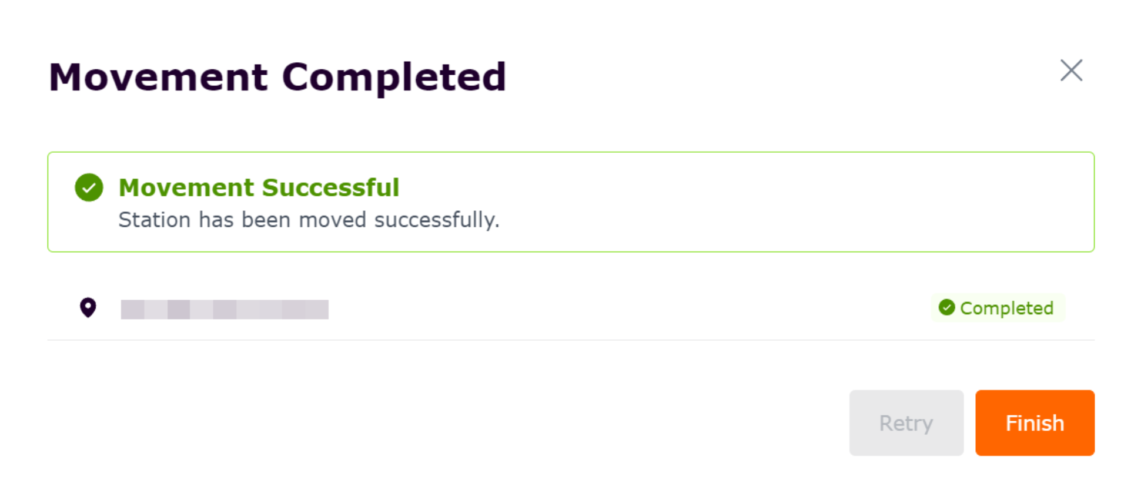Click the word "been" in the message
Screen dimensions: 1141x497
click(x=266, y=220)
